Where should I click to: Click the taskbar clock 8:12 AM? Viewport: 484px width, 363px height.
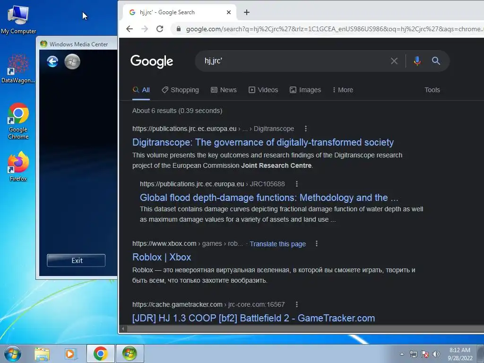click(x=460, y=354)
